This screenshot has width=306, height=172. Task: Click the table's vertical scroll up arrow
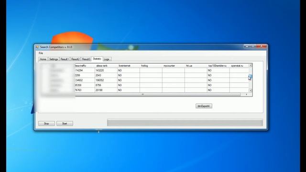(x=251, y=65)
